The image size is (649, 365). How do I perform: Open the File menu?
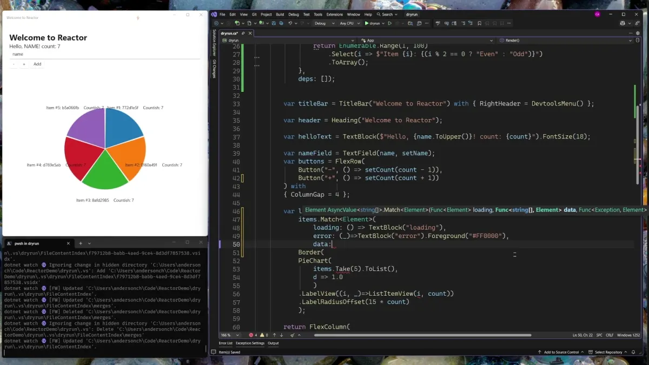[x=222, y=15]
